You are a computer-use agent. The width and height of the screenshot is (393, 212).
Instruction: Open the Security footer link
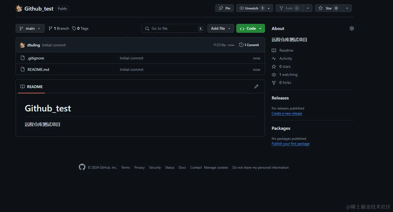pos(155,168)
